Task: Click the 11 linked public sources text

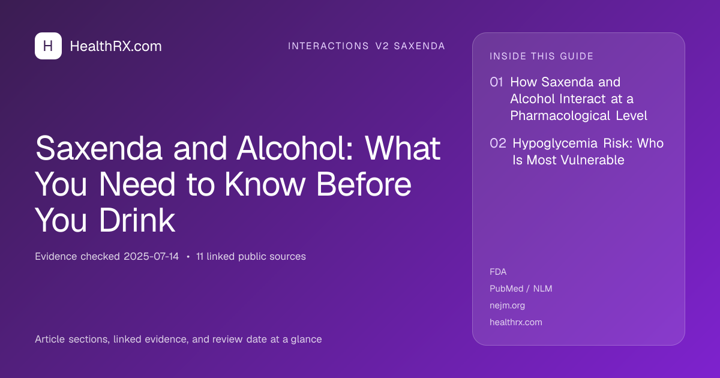Action: 251,256
